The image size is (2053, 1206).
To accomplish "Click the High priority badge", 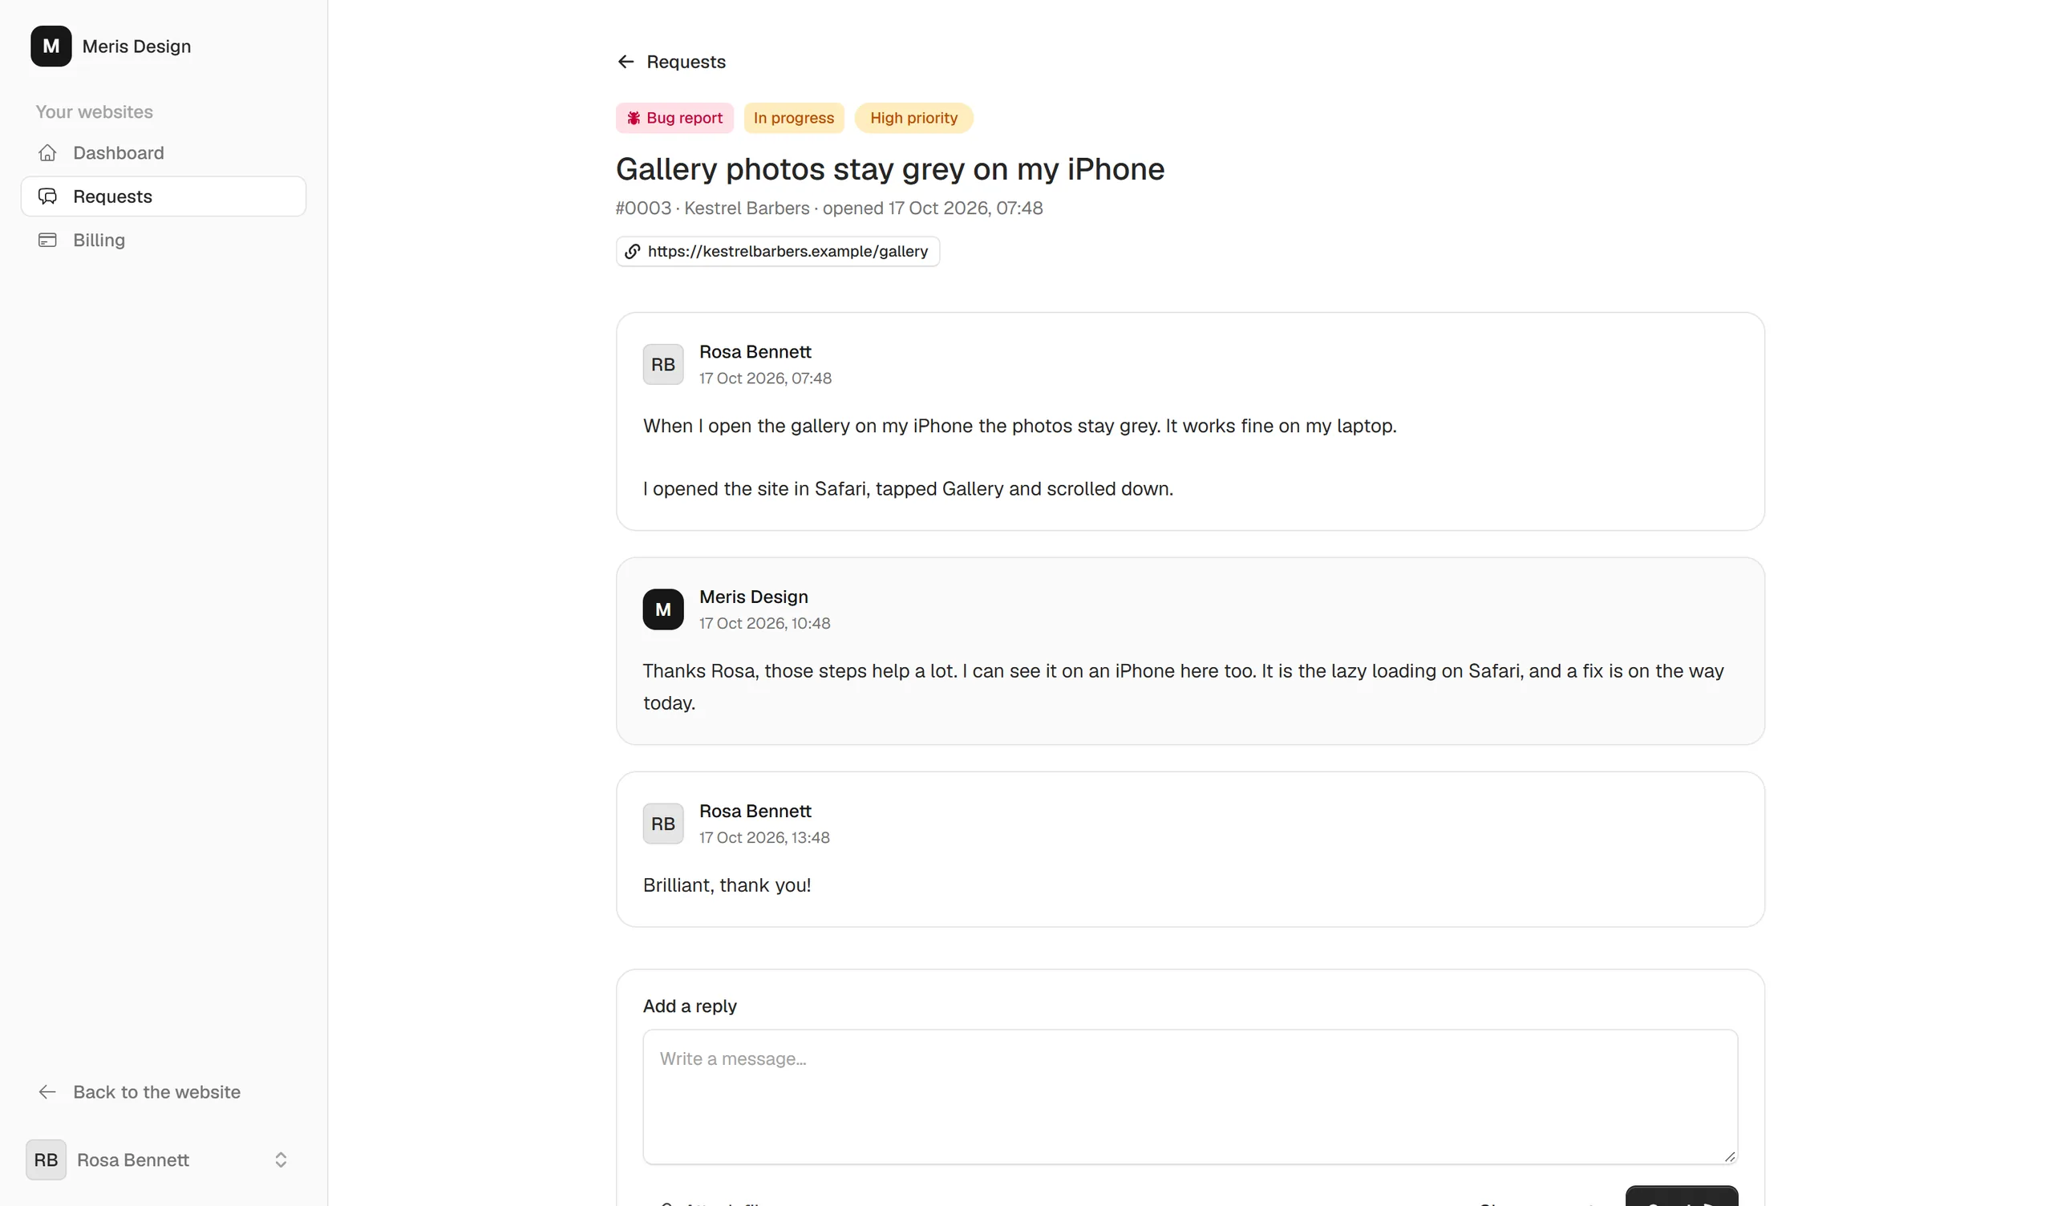I will [914, 118].
